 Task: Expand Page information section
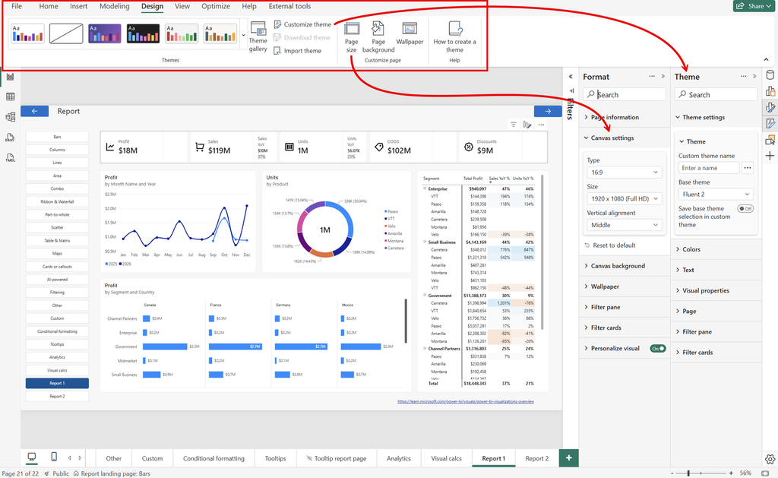coord(625,117)
